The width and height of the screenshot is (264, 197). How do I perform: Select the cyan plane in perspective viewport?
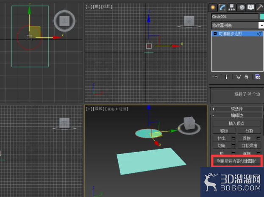(151, 161)
